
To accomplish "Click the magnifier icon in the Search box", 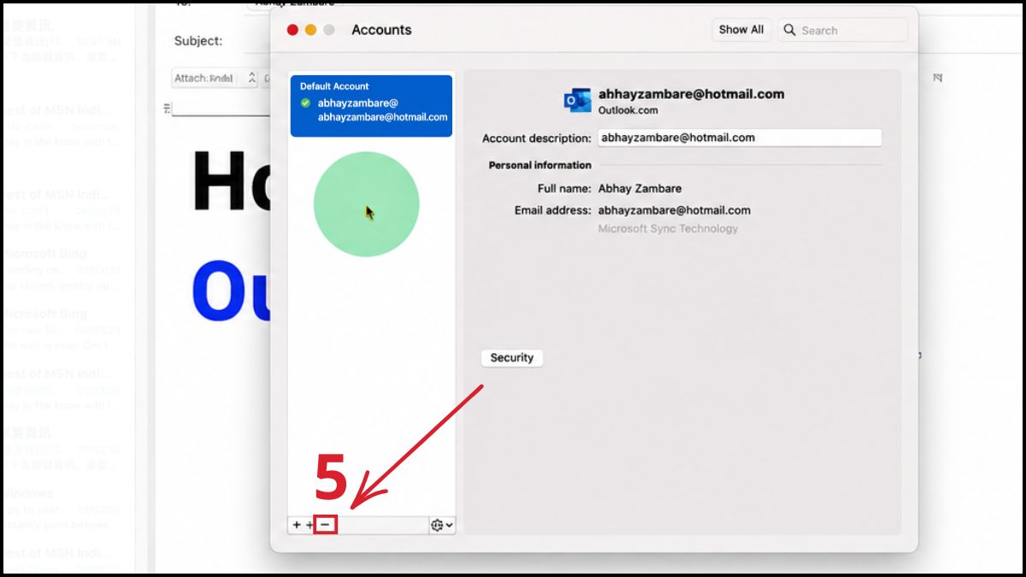I will [790, 30].
